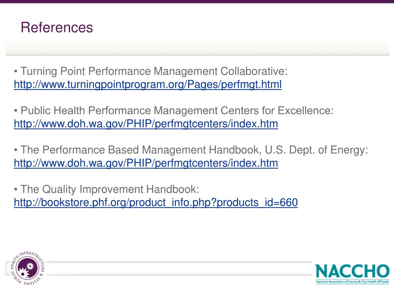
Task: Click the bullet before The Quality Improvement
Action: (x=16, y=190)
